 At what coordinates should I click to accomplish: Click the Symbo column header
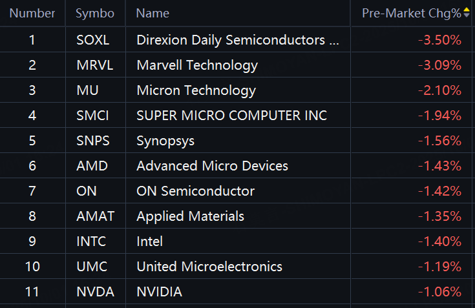95,14
